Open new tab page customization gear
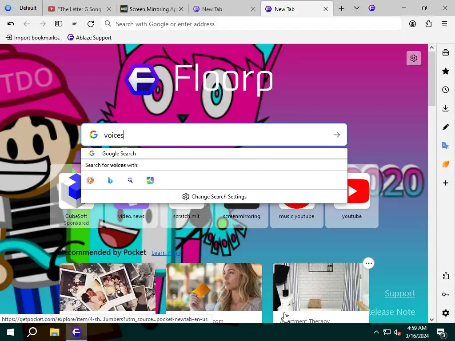The width and height of the screenshot is (455, 341). tap(414, 58)
